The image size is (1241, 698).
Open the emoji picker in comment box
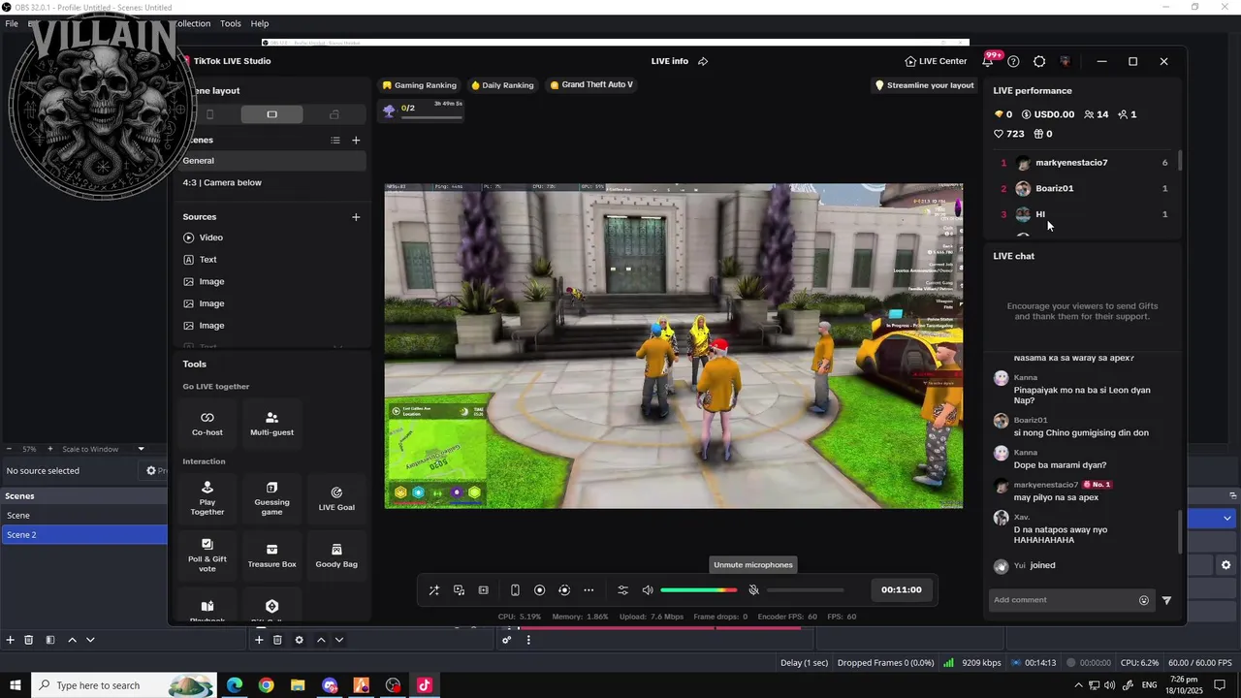[1144, 600]
